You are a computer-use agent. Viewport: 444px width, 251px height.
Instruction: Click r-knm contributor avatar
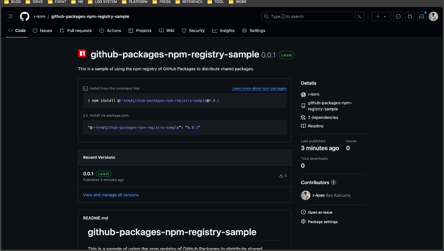coord(306,195)
